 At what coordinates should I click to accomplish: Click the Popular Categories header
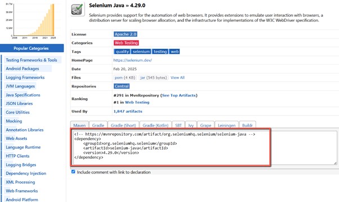click(32, 48)
